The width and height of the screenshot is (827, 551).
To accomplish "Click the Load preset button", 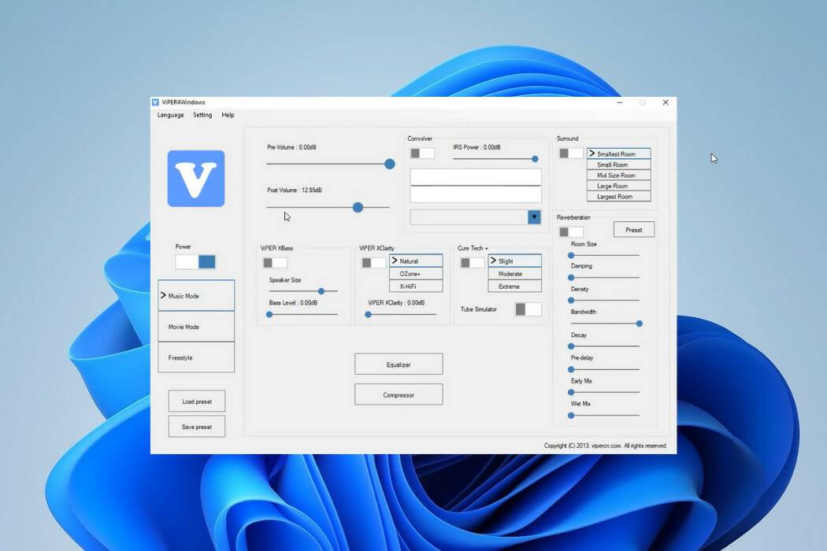I will (x=196, y=401).
